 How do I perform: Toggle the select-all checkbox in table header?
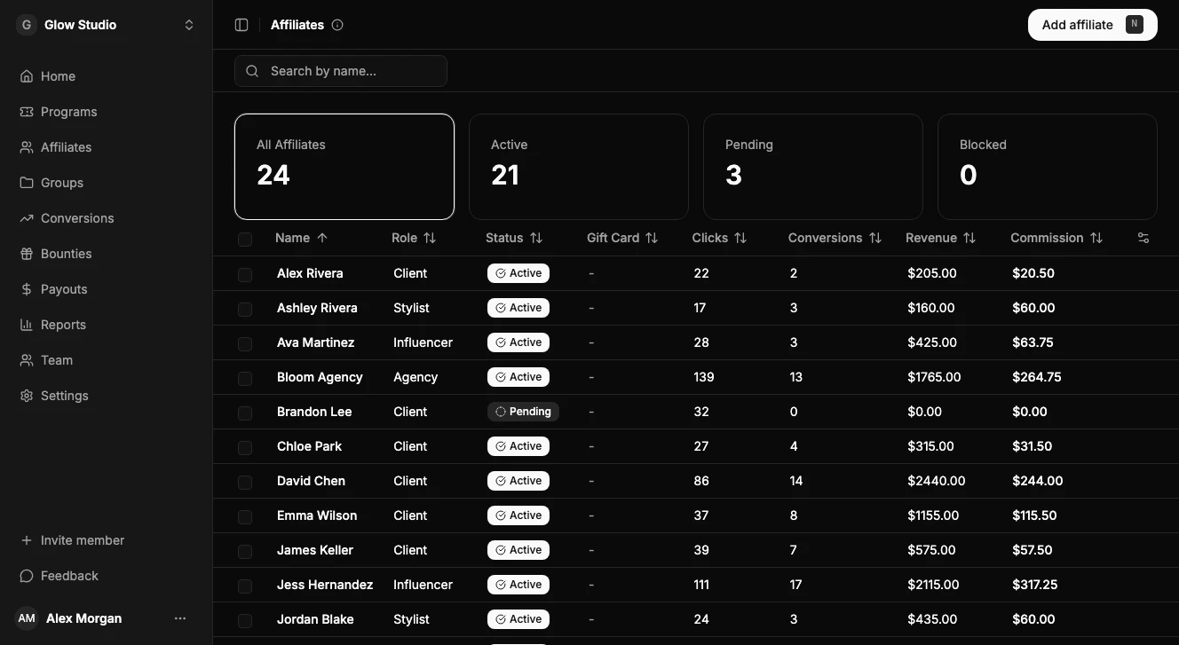point(245,239)
